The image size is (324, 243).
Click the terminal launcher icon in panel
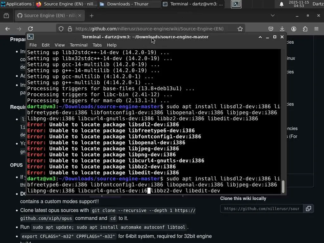236,4
